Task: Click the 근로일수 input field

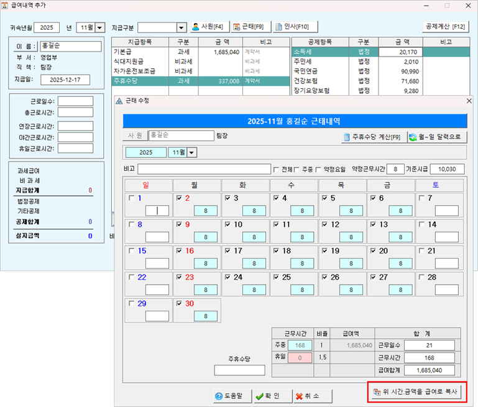Action: click(76, 101)
